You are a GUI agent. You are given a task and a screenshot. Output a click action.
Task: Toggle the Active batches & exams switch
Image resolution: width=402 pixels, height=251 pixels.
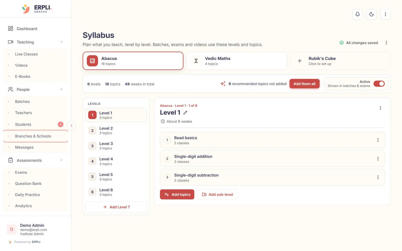click(379, 84)
